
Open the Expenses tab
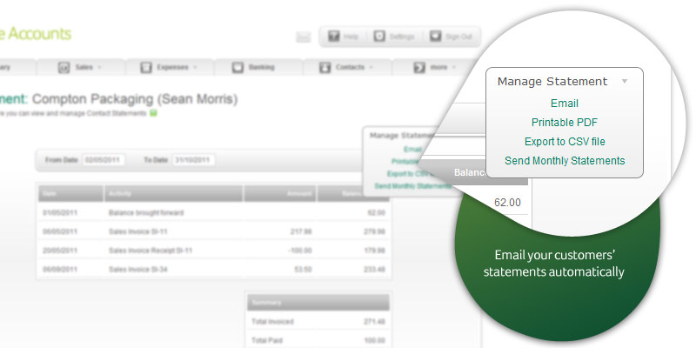(x=170, y=68)
